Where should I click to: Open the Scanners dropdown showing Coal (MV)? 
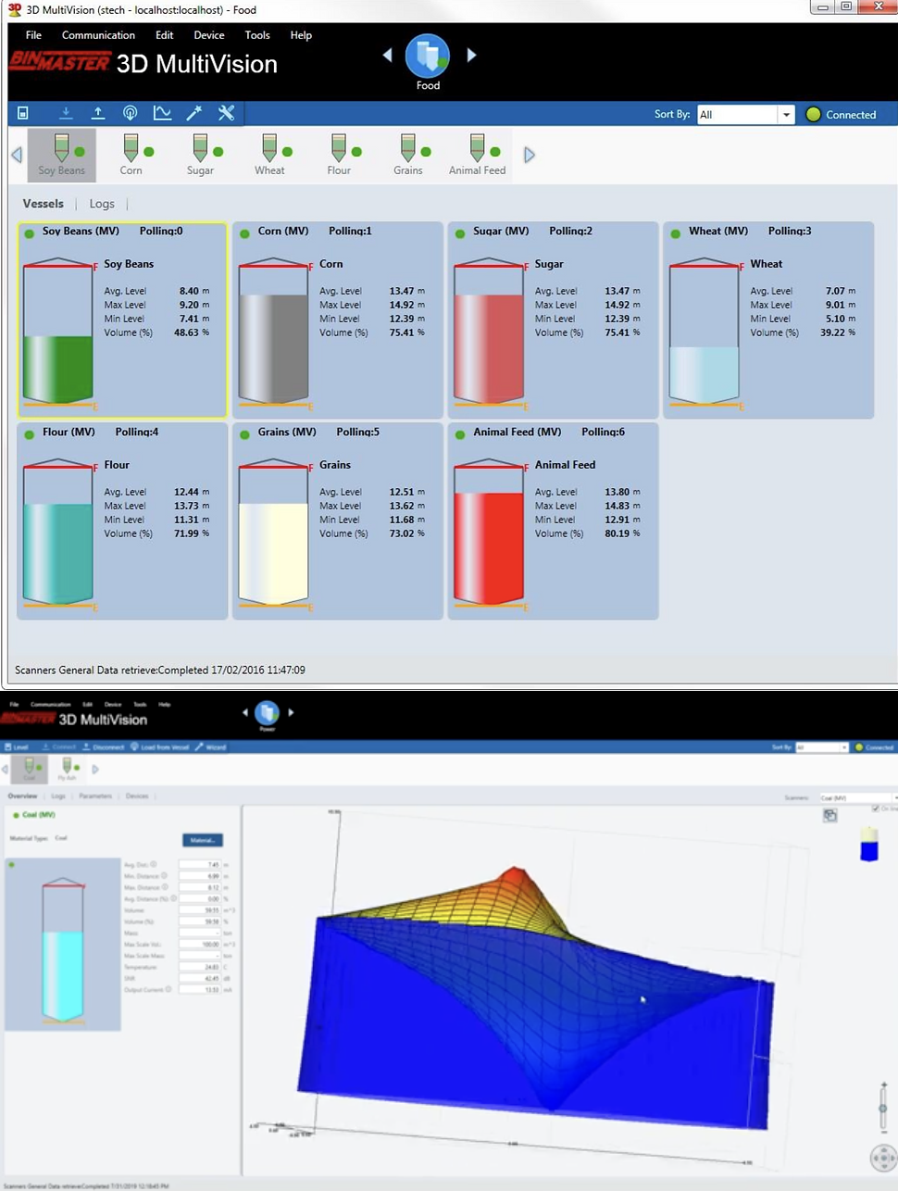tap(857, 797)
